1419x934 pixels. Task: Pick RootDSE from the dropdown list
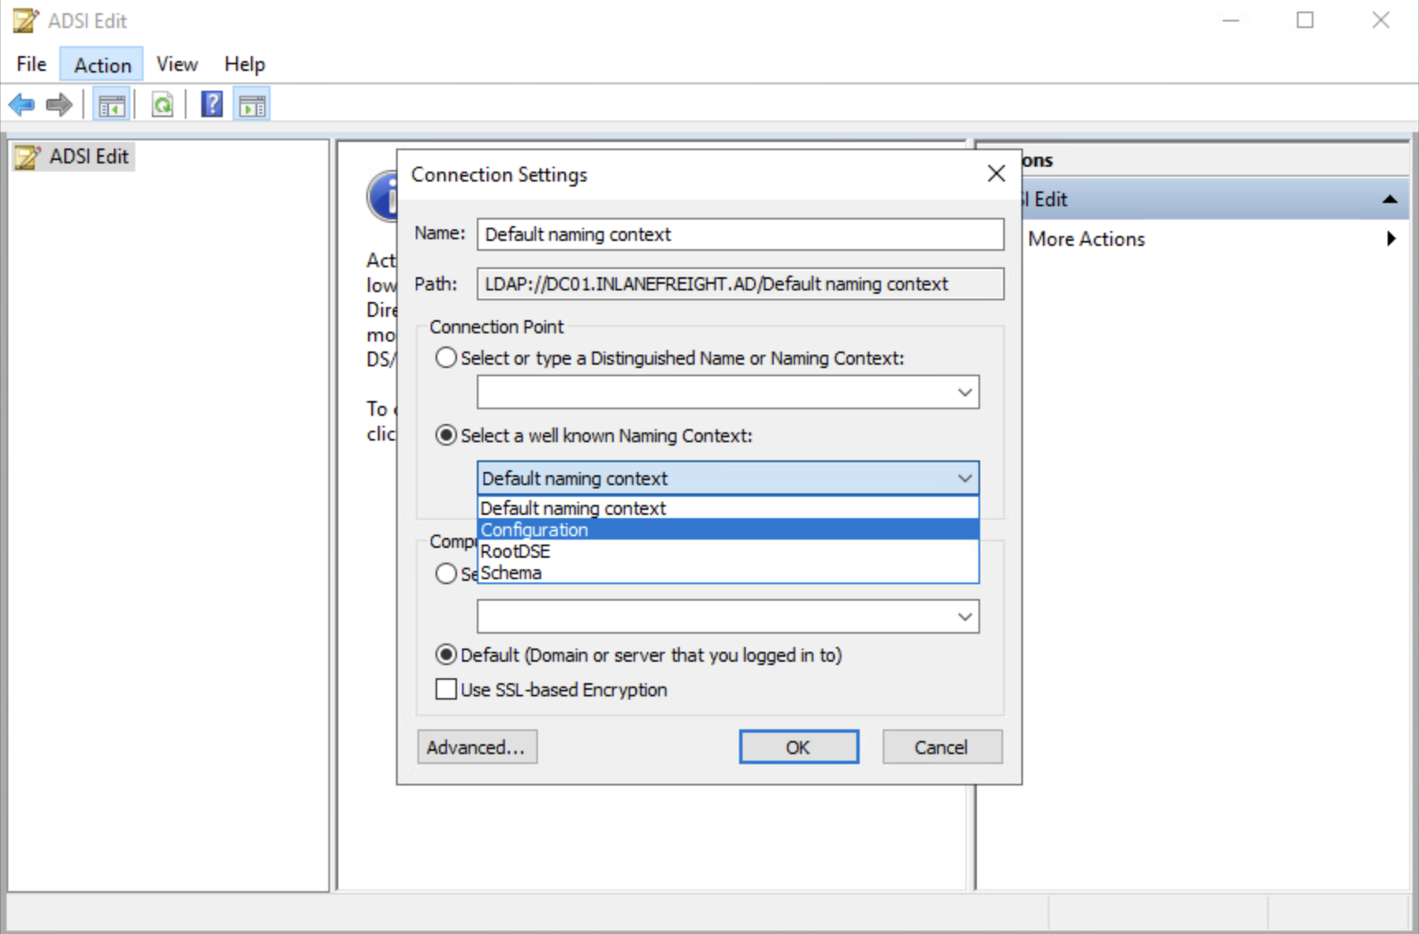pos(516,551)
